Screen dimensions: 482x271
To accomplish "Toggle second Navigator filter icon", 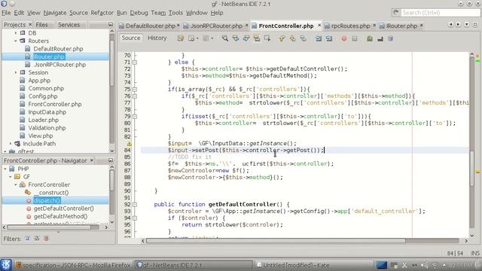I will (x=37, y=239).
